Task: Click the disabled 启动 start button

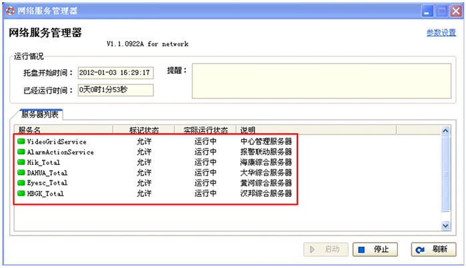Action: tap(325, 249)
